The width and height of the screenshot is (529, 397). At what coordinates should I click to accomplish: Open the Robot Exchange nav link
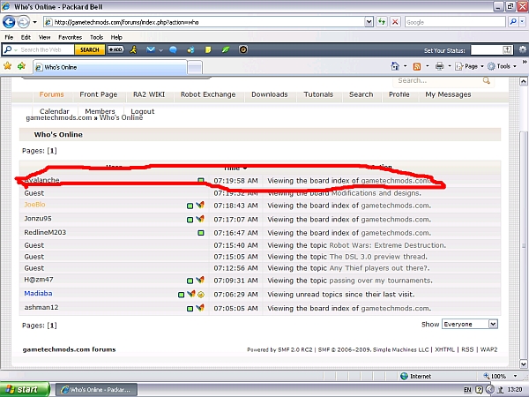(208, 94)
